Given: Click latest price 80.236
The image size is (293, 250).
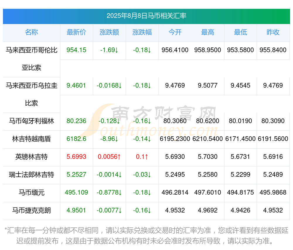Looking at the screenshot, I should click(76, 121).
